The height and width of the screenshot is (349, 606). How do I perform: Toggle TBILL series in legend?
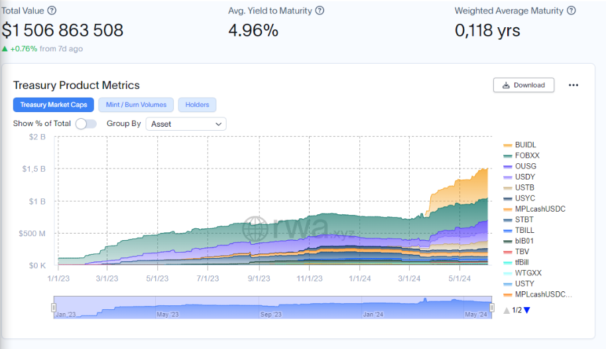click(518, 230)
